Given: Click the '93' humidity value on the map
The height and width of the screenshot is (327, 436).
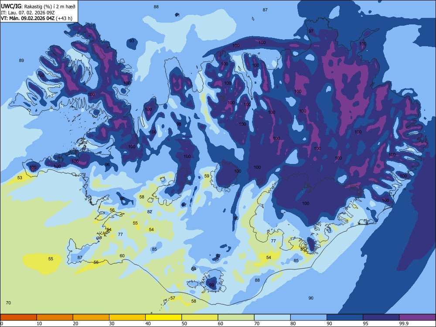Looking at the screenshot, I should [x=132, y=41].
